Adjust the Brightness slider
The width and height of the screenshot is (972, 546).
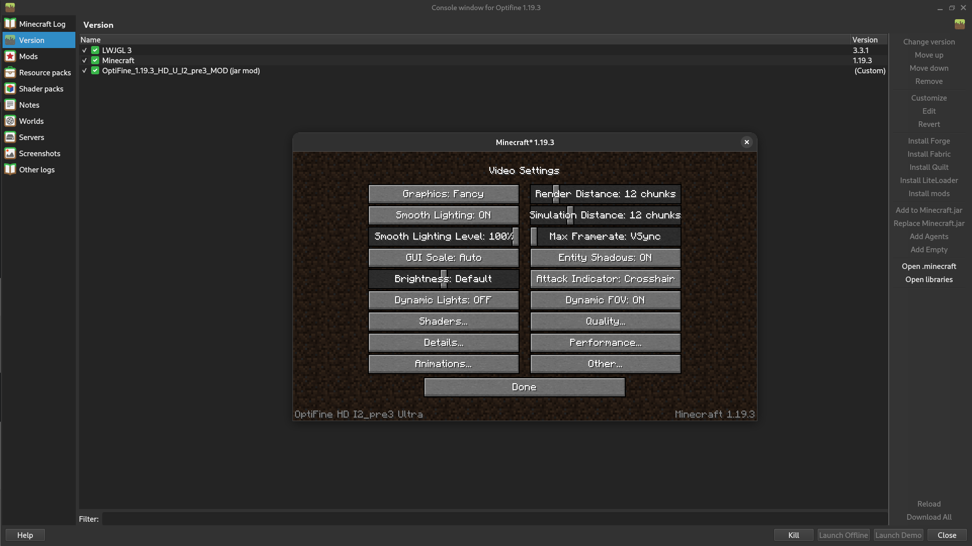pos(443,279)
